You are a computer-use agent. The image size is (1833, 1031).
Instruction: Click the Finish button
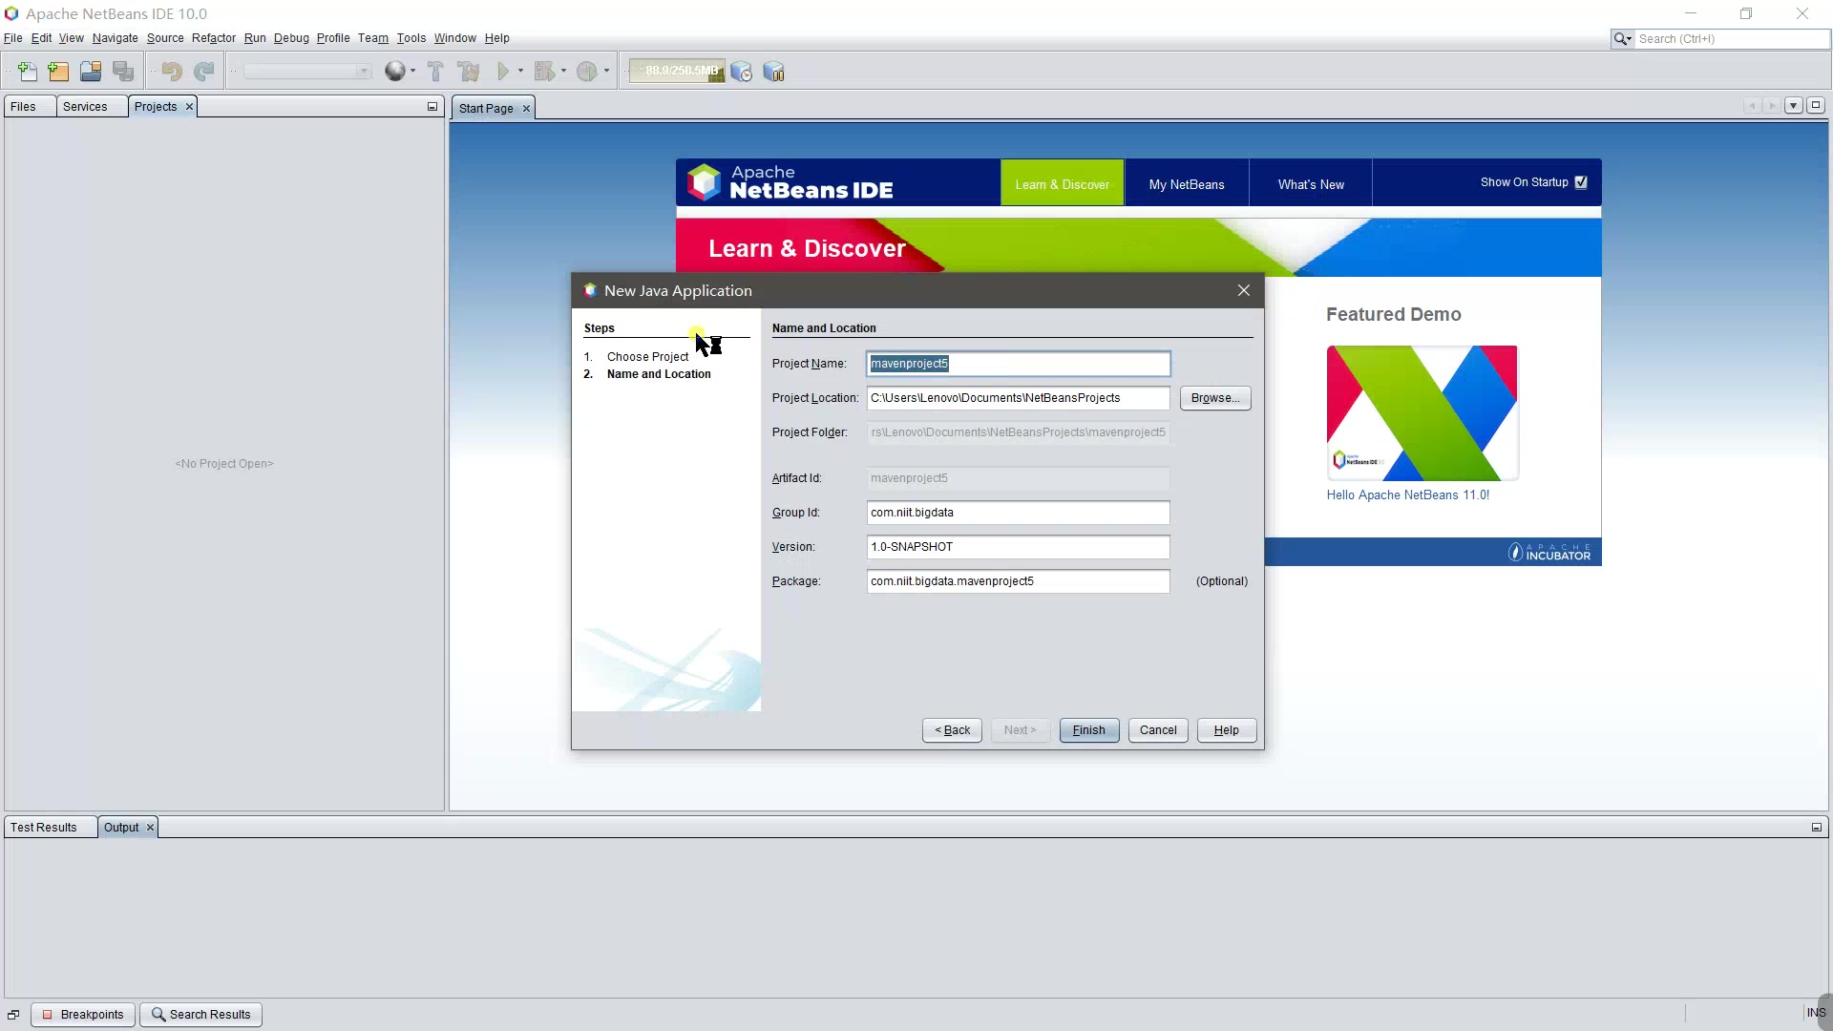1088,730
